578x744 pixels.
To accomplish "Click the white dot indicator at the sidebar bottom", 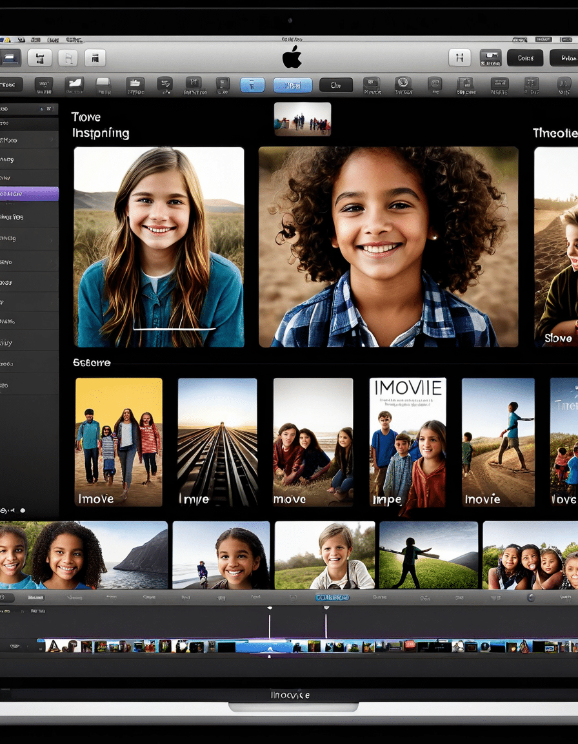I will click(23, 511).
